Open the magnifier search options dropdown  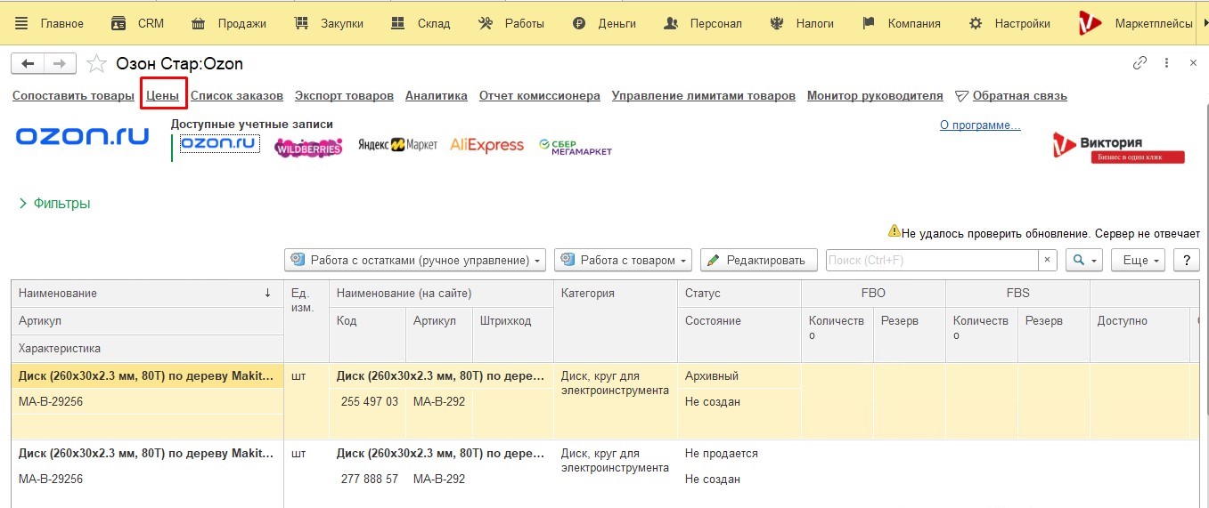pyautogui.click(x=1084, y=260)
